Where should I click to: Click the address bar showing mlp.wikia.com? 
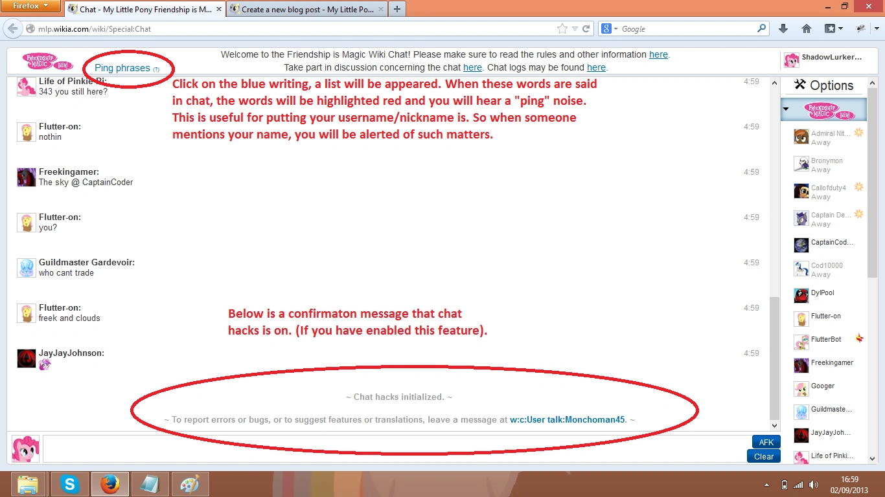tap(292, 28)
